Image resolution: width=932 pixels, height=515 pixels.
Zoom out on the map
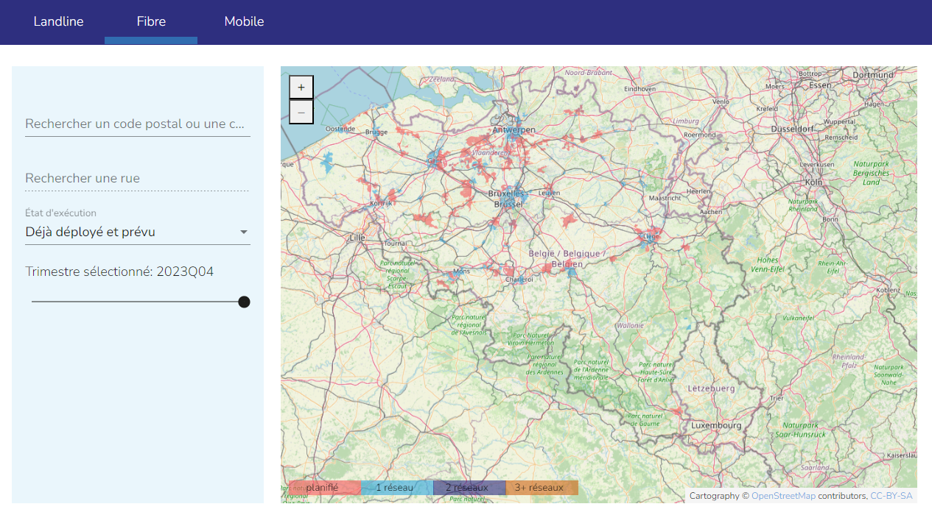click(301, 112)
